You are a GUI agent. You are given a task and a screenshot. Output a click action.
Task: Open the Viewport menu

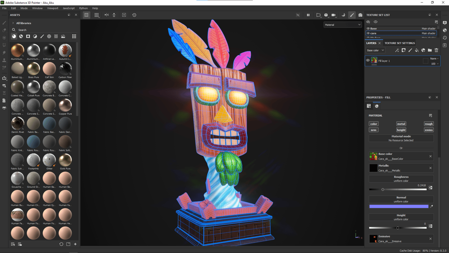tap(53, 8)
